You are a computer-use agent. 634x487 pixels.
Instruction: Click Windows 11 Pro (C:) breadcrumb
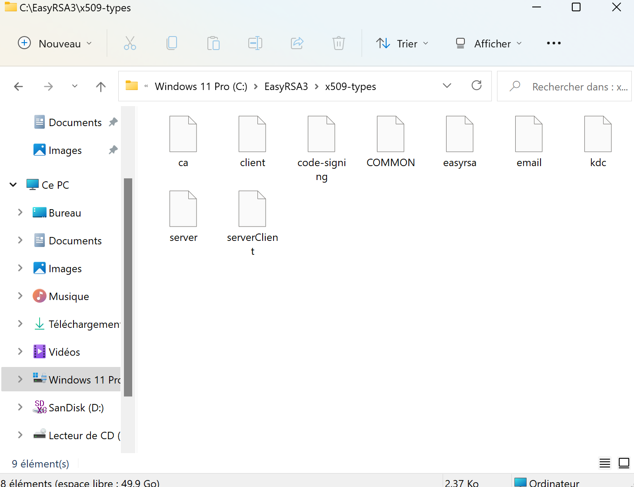(201, 87)
